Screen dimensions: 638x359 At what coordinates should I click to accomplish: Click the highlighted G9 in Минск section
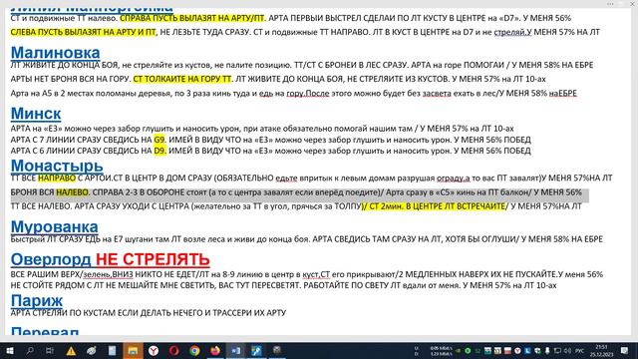(159, 140)
